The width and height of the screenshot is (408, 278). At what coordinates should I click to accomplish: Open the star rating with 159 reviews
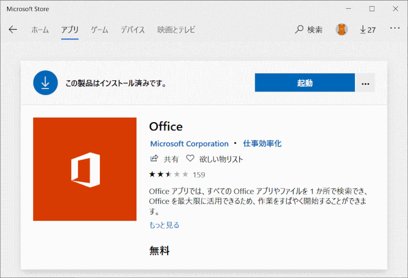click(x=177, y=174)
